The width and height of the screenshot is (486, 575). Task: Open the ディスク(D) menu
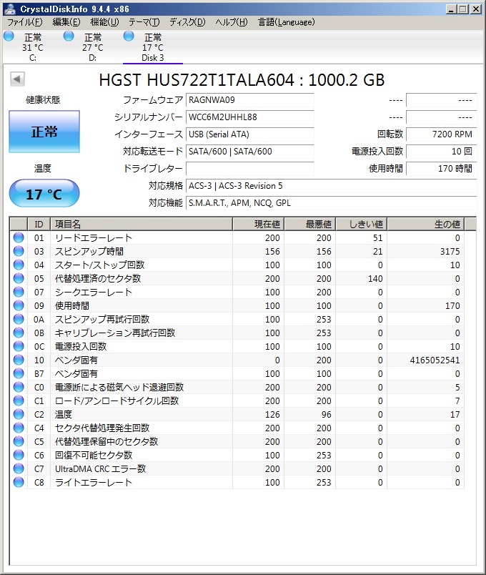(187, 22)
